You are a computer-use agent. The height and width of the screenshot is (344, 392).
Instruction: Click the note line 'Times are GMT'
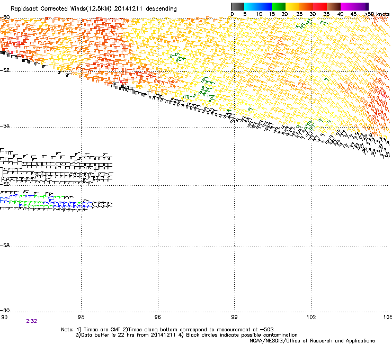[x=102, y=330]
